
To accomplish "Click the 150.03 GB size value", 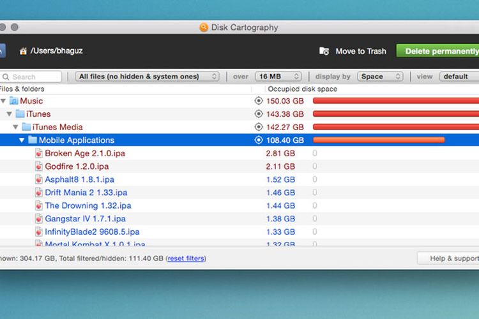I will coord(285,101).
